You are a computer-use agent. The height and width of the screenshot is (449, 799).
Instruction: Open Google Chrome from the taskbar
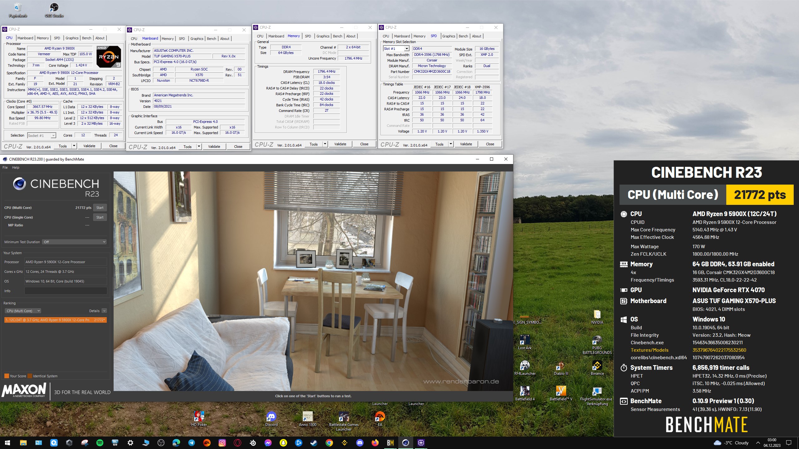pos(329,443)
